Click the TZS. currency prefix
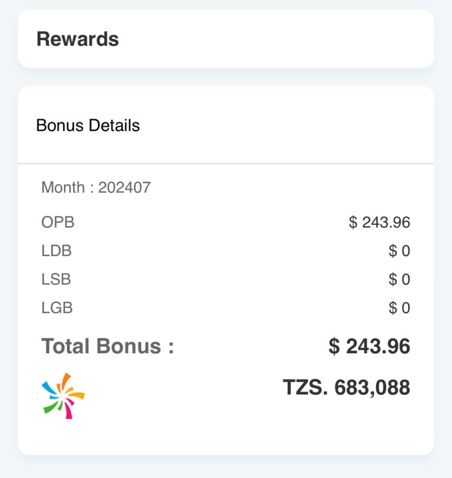The height and width of the screenshot is (478, 452). tap(305, 387)
